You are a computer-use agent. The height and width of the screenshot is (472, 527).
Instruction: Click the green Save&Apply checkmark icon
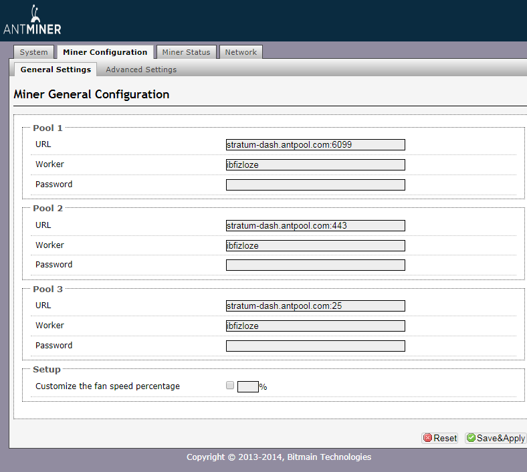click(x=471, y=439)
